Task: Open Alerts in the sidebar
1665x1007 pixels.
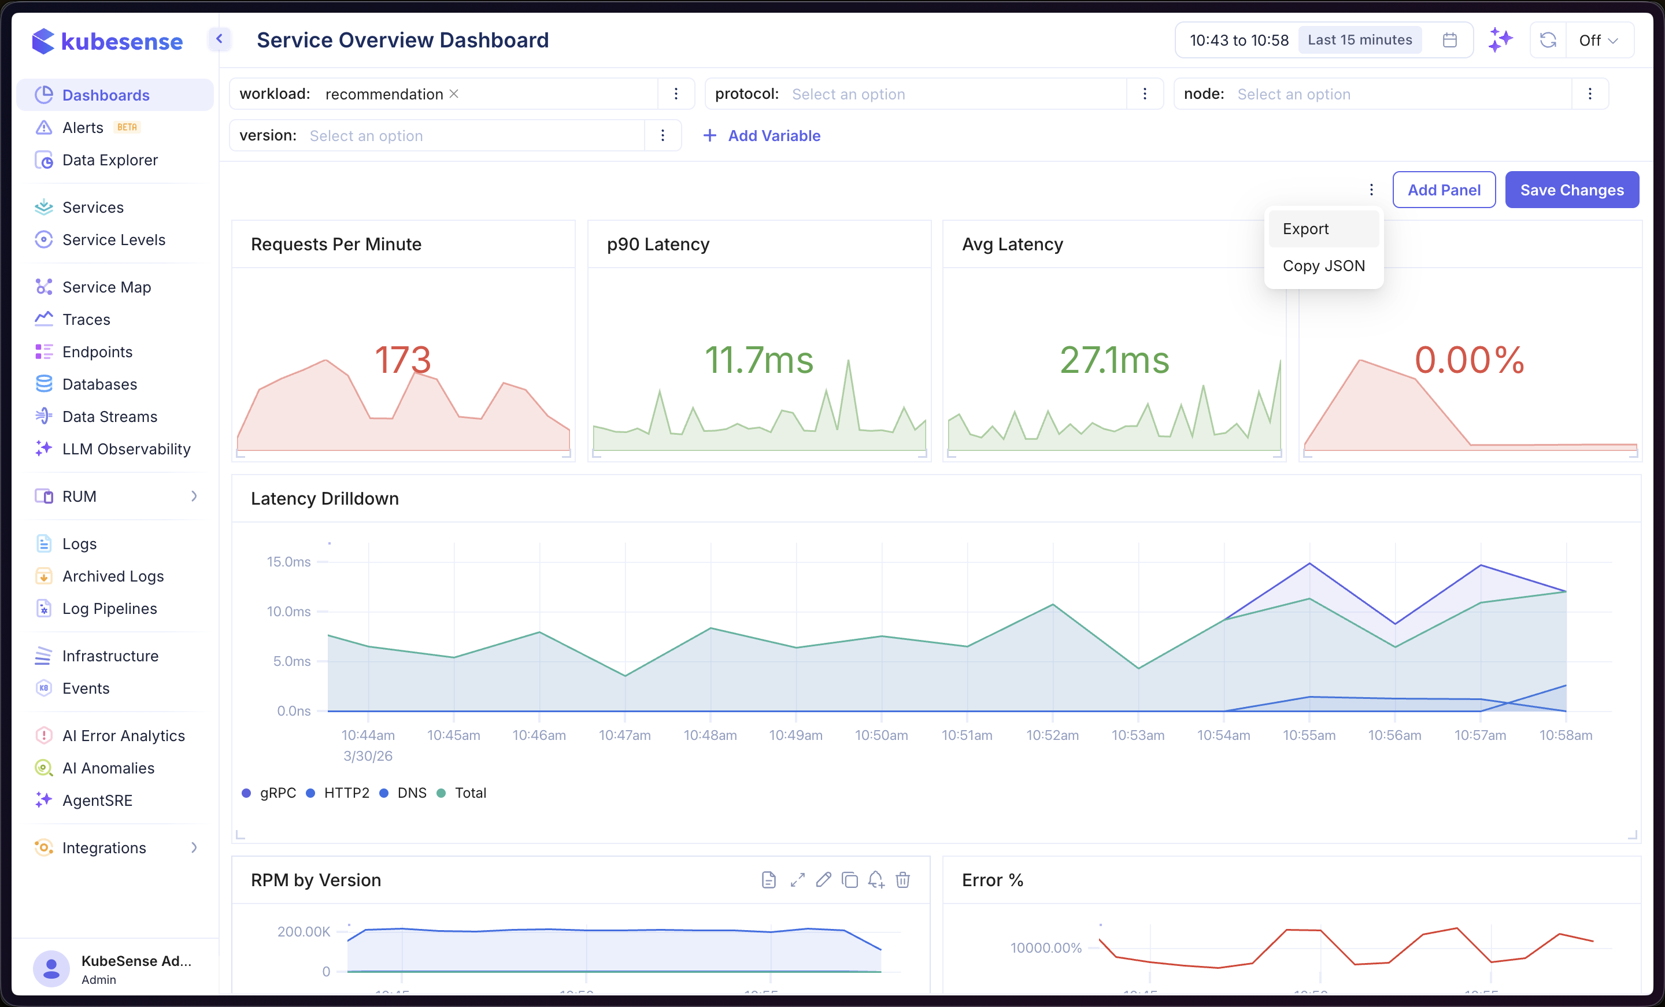Action: click(115, 128)
